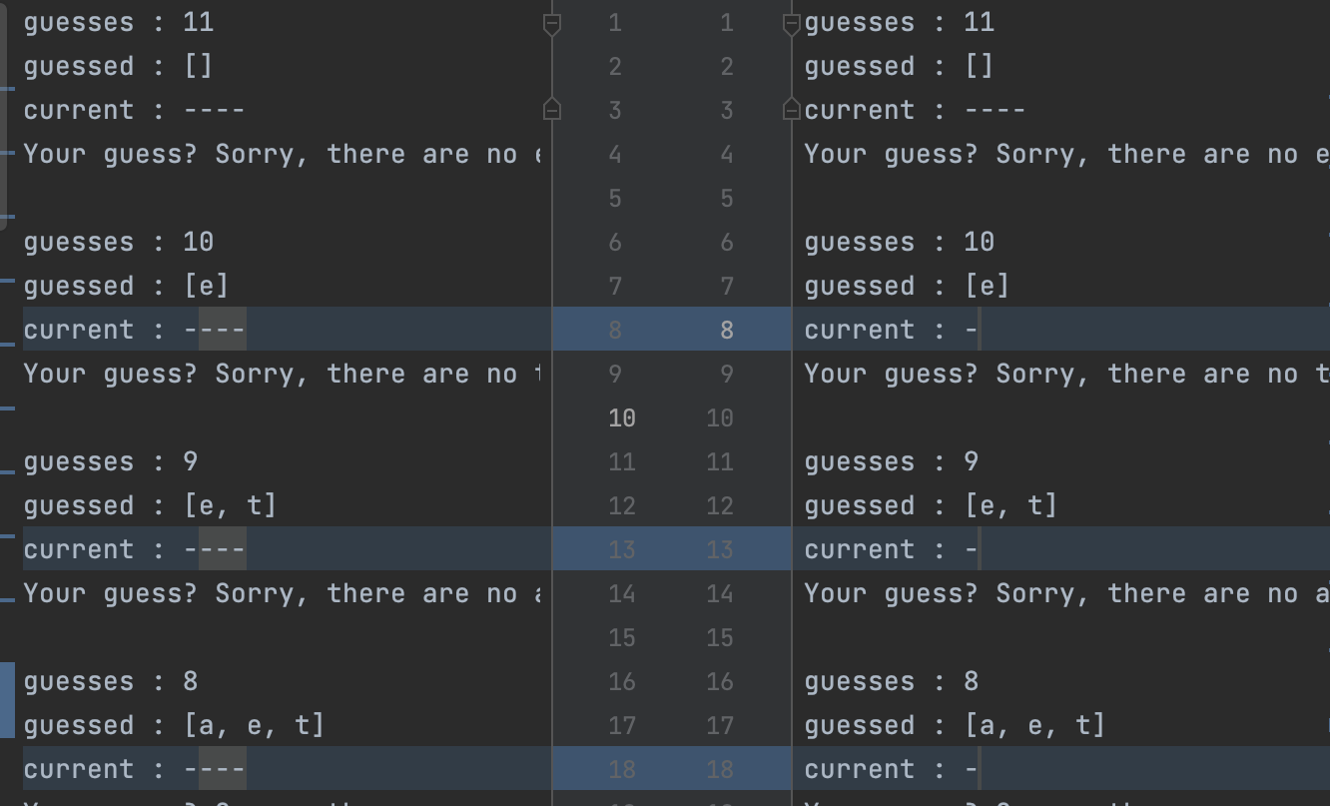Click highlighted dashes on left line 18

click(222, 769)
